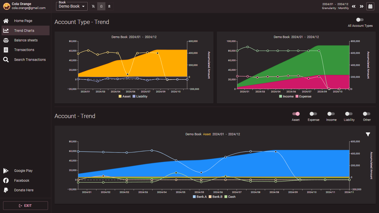Advance to next period with double-right arrows

(361, 6)
